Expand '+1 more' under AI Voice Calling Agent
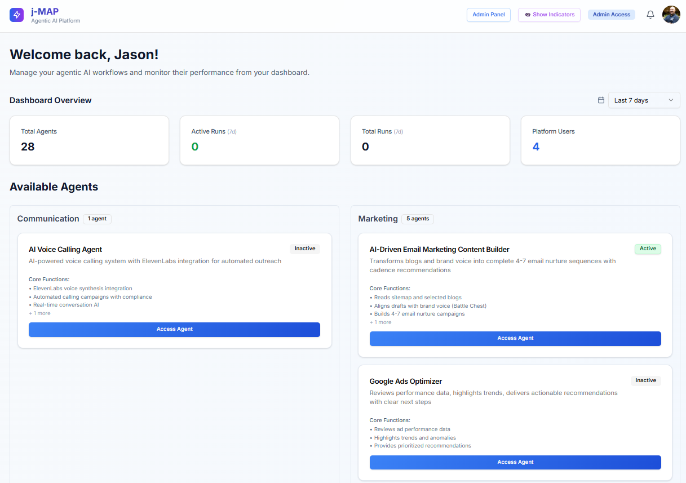 tap(39, 313)
